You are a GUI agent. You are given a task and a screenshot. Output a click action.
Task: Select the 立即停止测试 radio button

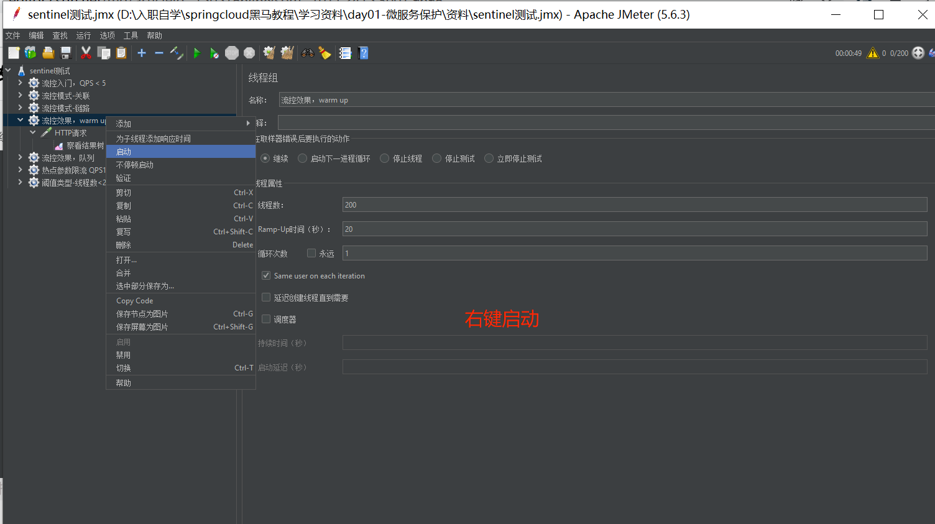489,159
